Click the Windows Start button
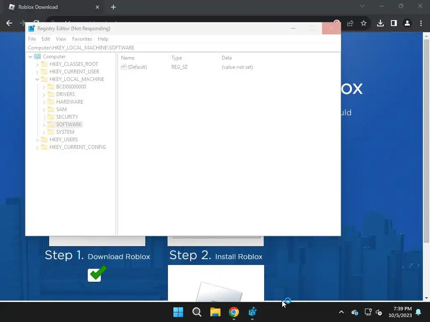Image resolution: width=430 pixels, height=322 pixels. pos(178,312)
